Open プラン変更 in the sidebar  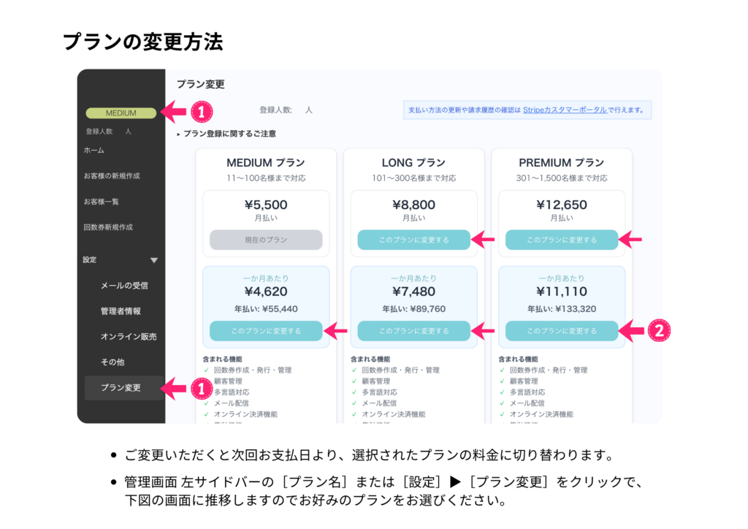tap(121, 388)
